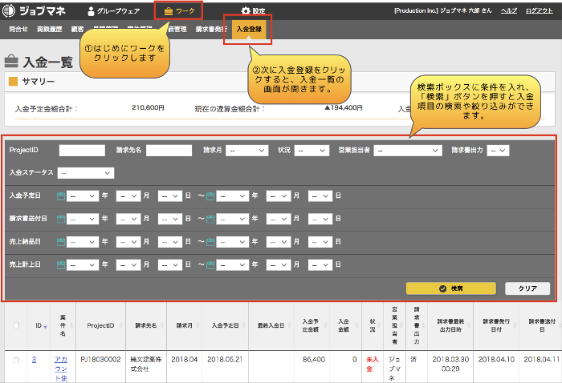Tick the checkbox for row ID 3

(x=16, y=360)
